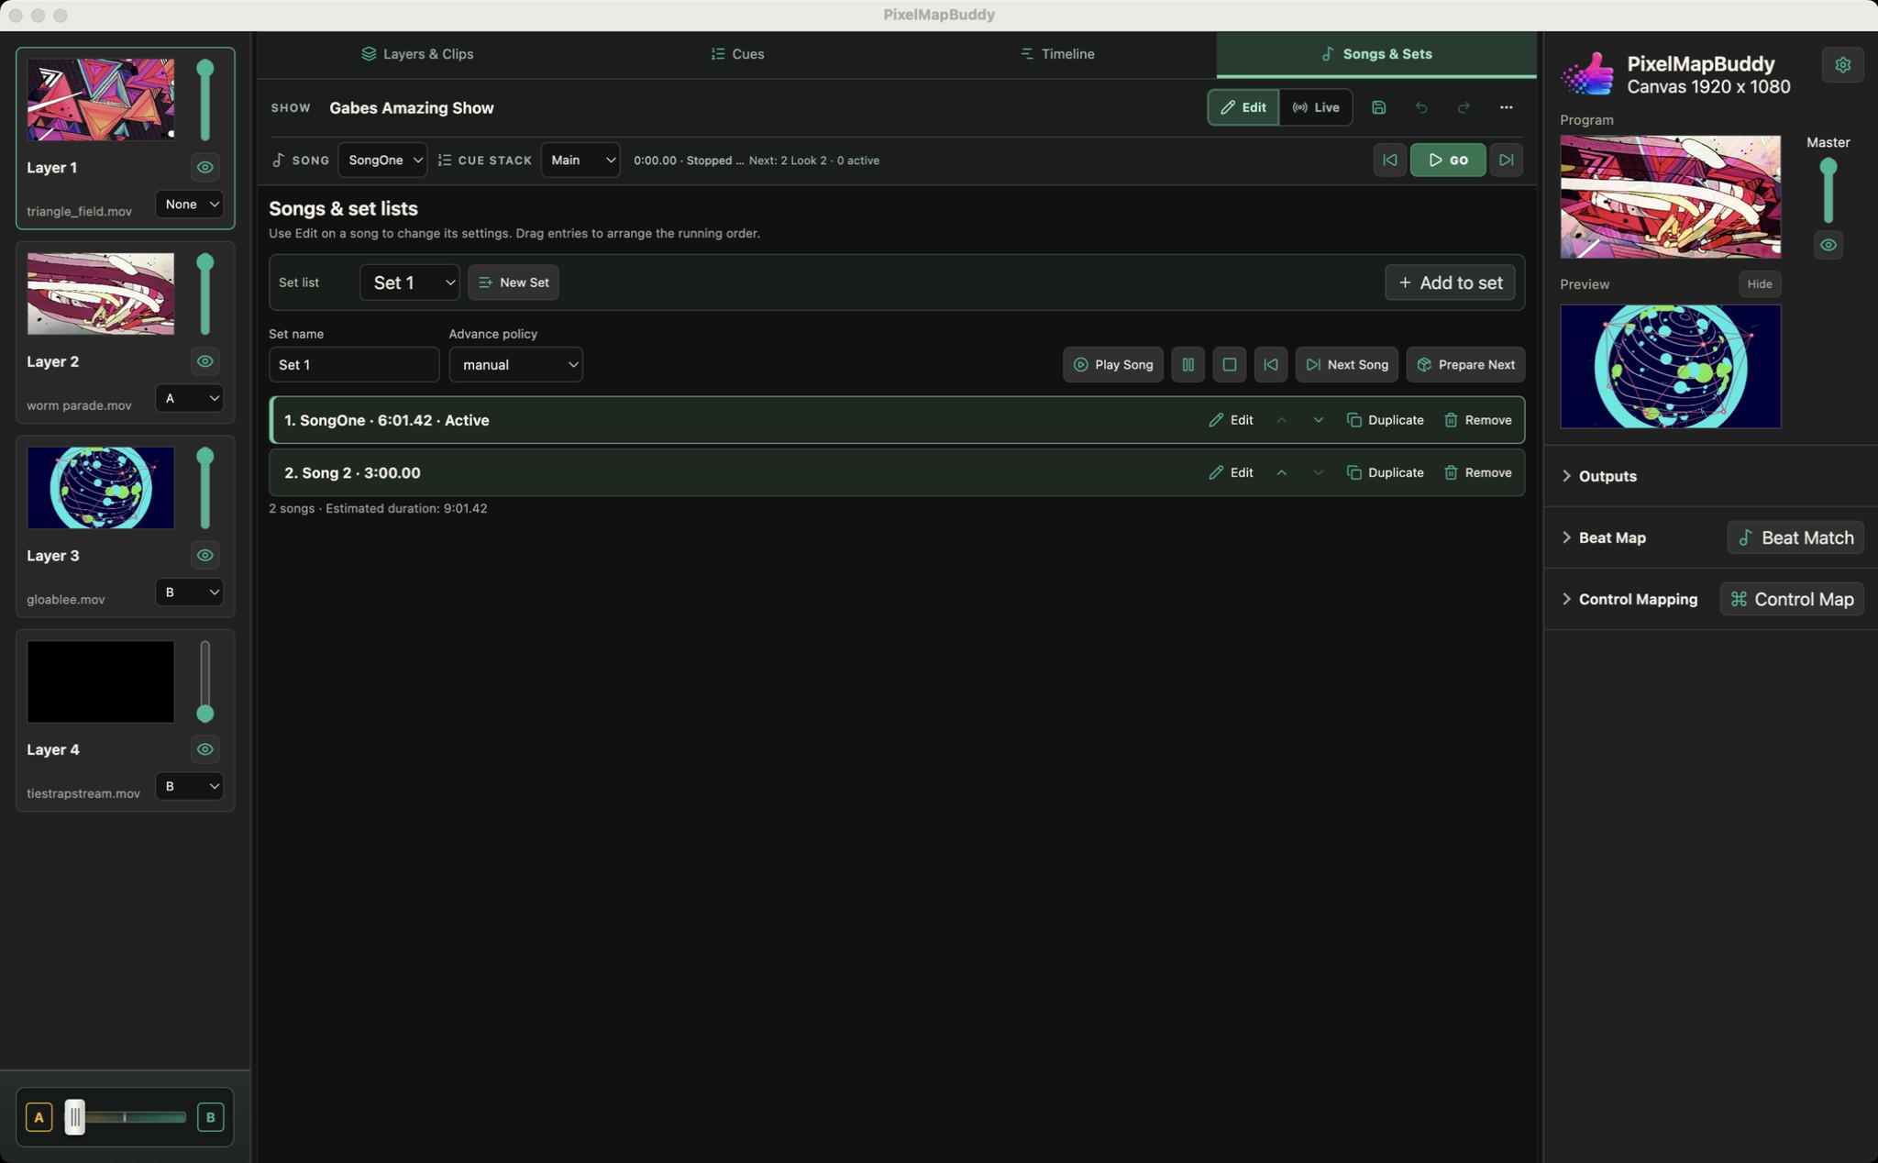Image resolution: width=1878 pixels, height=1163 pixels.
Task: Select the Layer 3 globe thumbnail
Action: 101,487
